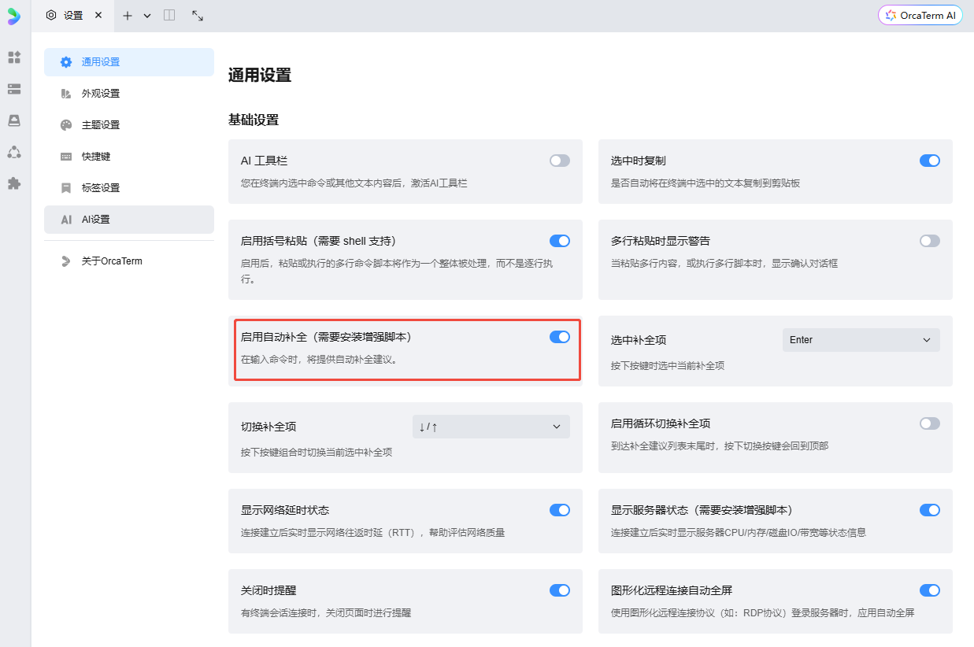Enable the AI 工具栏 toggle

pyautogui.click(x=559, y=161)
